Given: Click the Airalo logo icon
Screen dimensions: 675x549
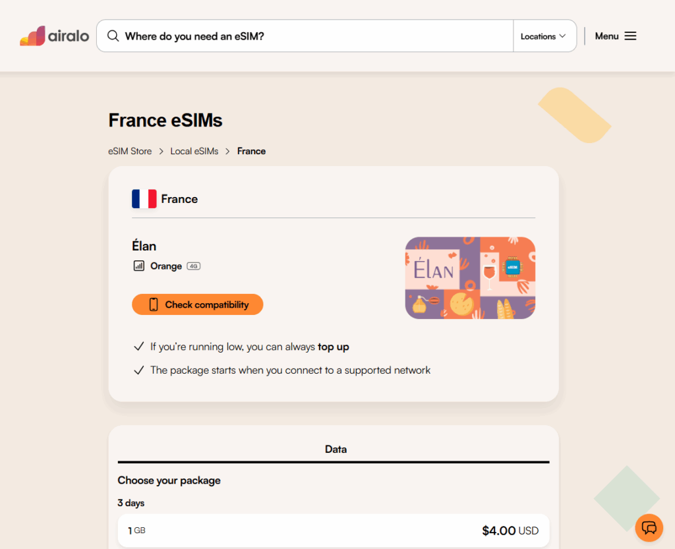Looking at the screenshot, I should point(32,36).
